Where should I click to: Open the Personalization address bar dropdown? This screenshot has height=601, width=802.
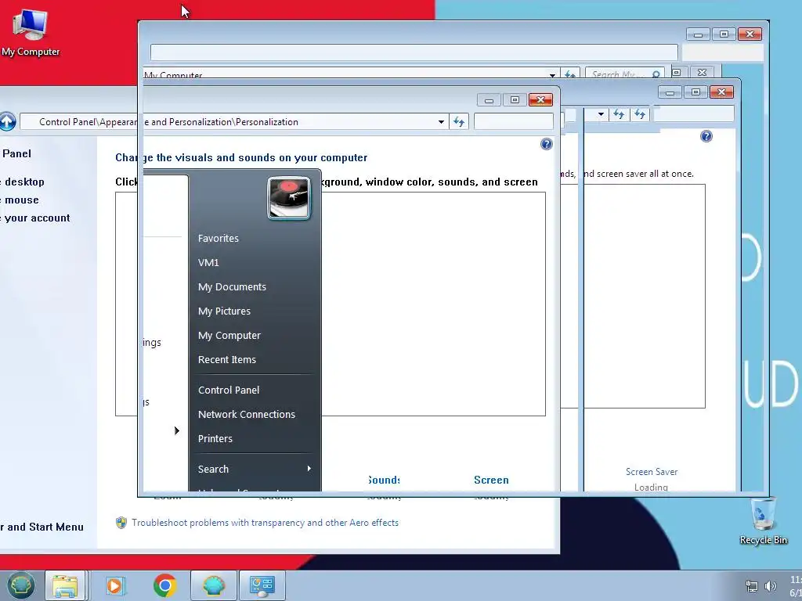point(441,121)
